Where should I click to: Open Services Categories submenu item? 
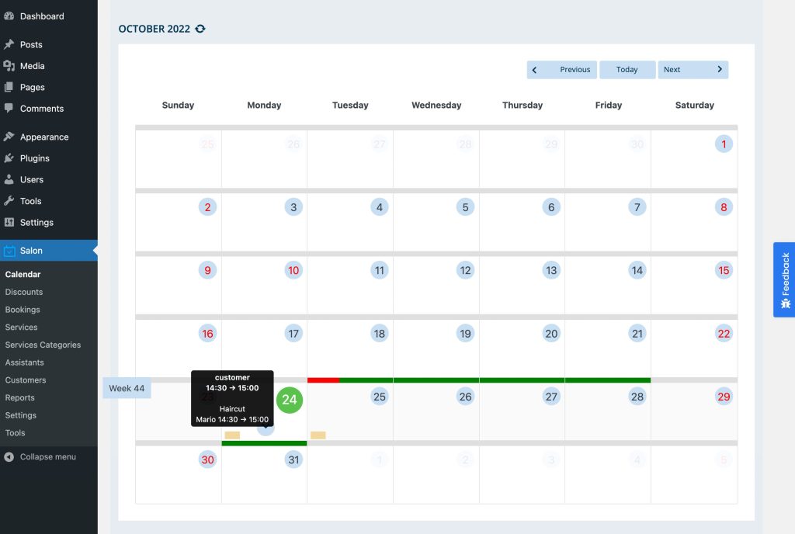(43, 345)
